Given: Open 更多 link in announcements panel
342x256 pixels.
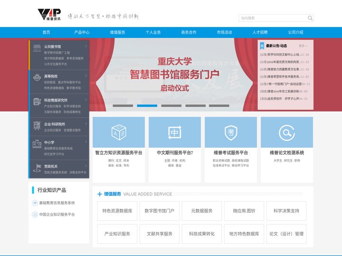Looking at the screenshot, I should coord(303,46).
